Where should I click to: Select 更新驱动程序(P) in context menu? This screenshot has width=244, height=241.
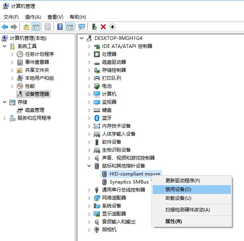click(x=183, y=181)
